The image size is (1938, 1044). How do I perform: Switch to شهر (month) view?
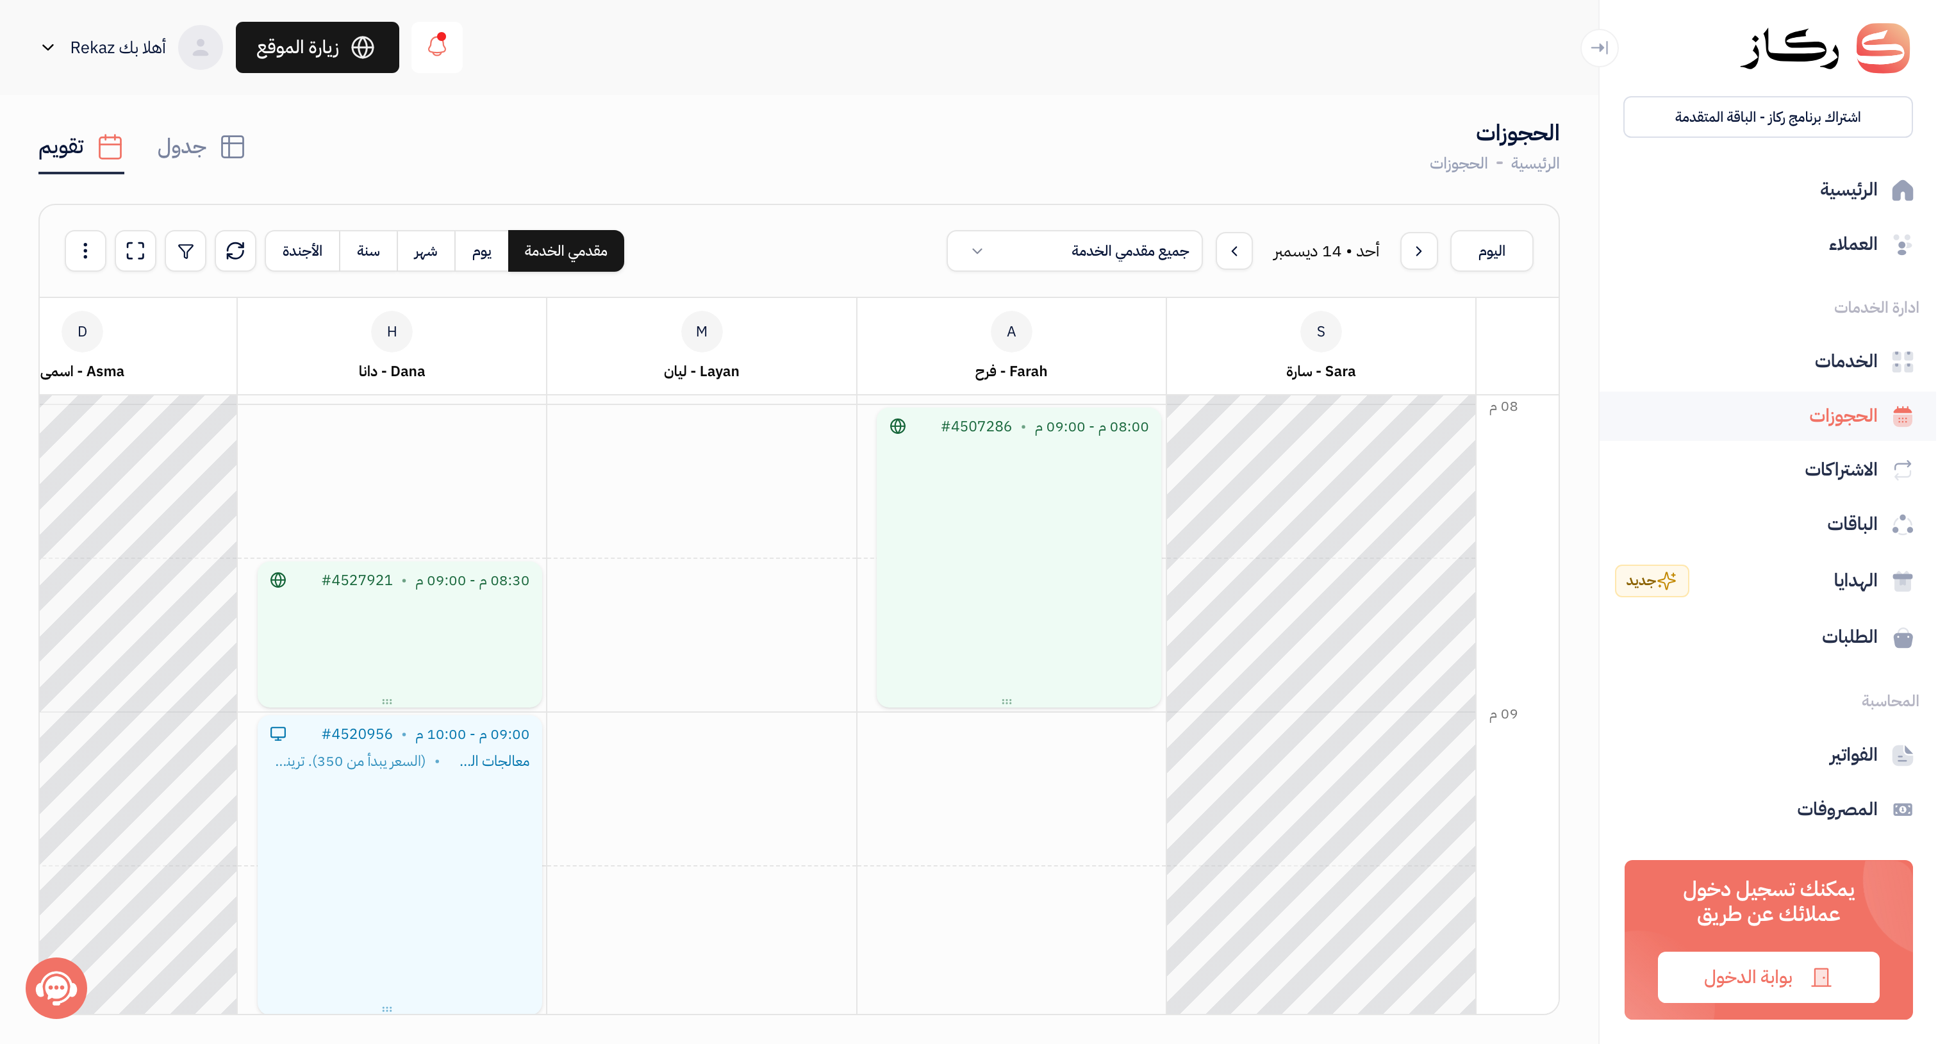426,251
